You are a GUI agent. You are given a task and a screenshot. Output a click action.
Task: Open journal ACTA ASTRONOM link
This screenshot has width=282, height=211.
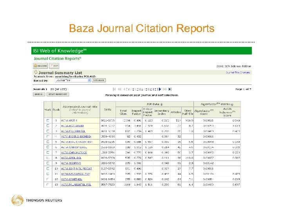pos(72,126)
